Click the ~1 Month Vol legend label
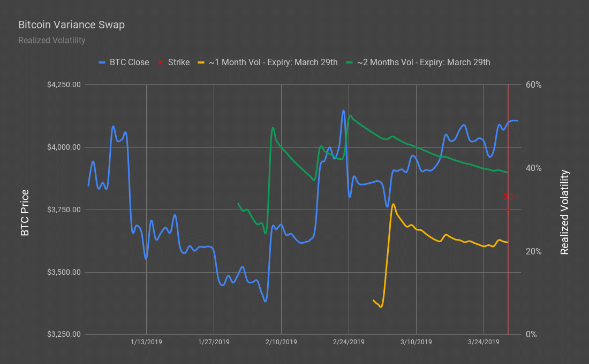This screenshot has width=589, height=364. coord(273,62)
